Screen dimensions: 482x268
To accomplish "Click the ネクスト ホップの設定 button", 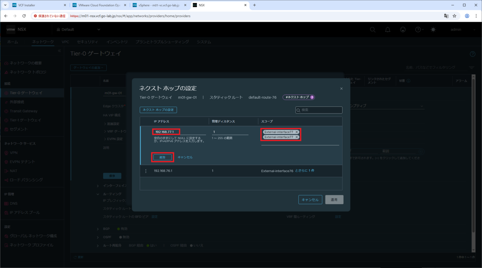I will [159, 110].
